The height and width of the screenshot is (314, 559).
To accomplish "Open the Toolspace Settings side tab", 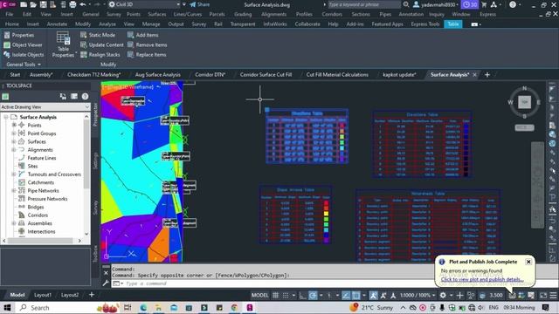I will (95, 160).
